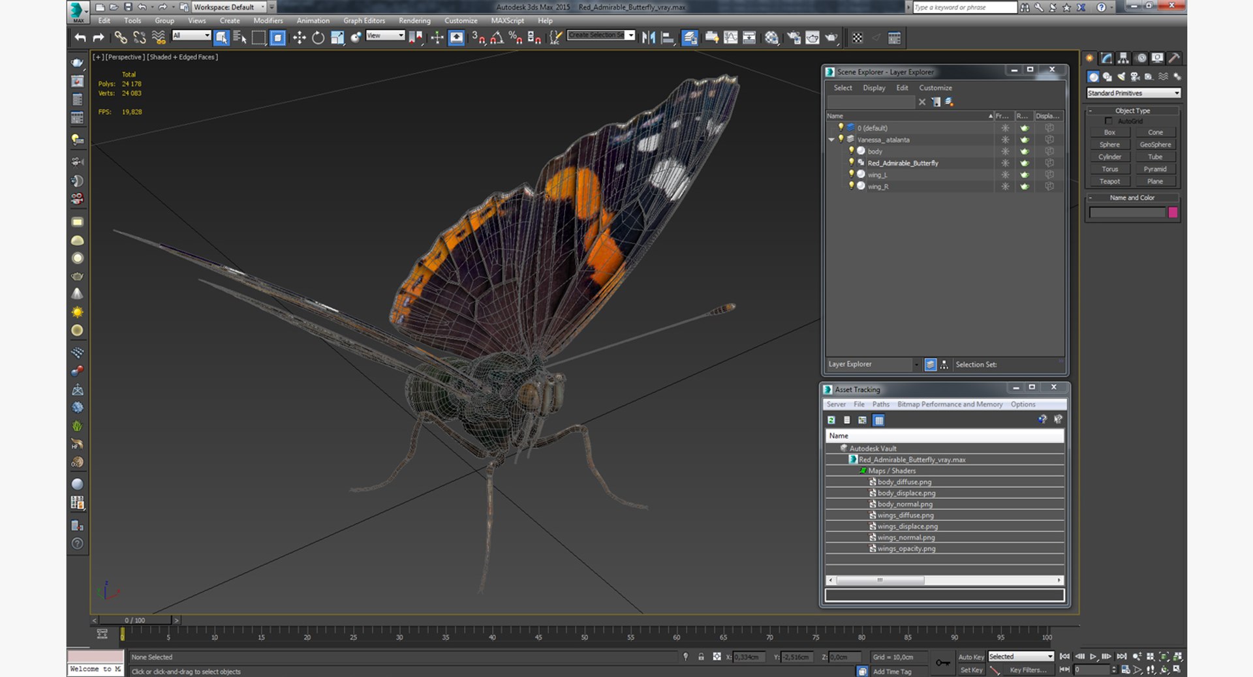This screenshot has width=1253, height=677.
Task: Toggle Auto Key mode
Action: 970,657
